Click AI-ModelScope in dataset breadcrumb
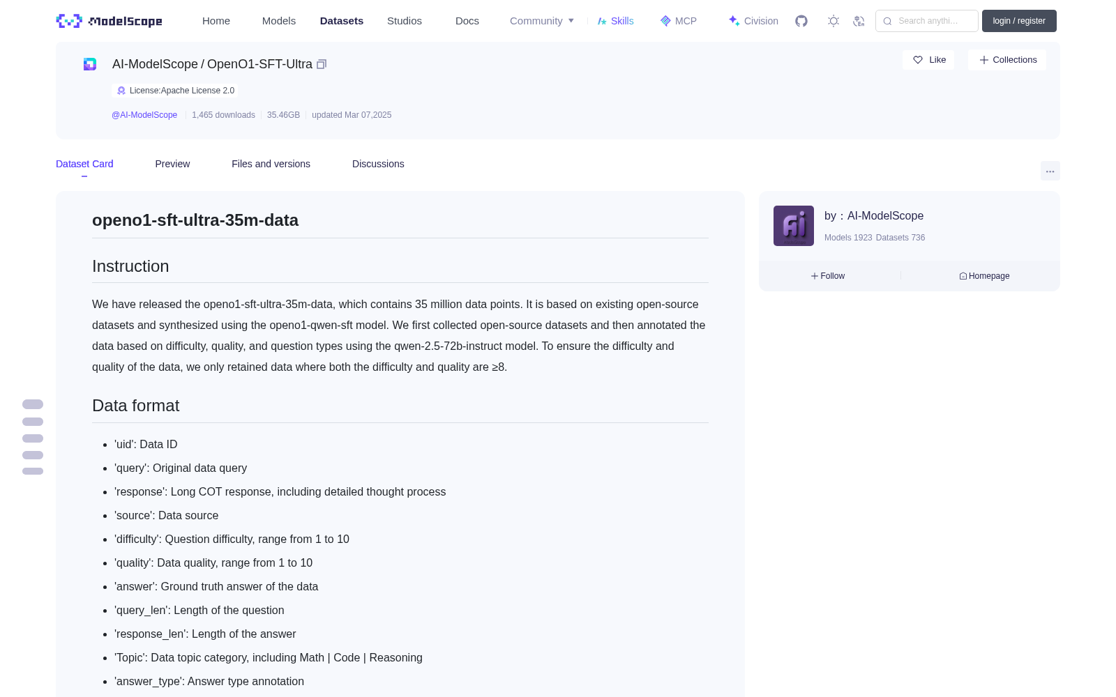1116x697 pixels. click(155, 64)
